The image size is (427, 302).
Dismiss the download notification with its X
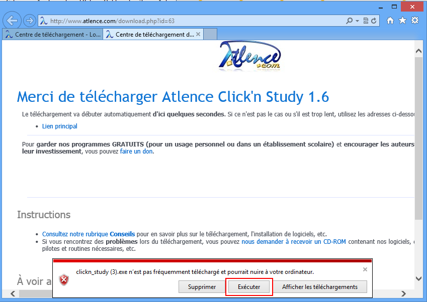[x=365, y=269]
